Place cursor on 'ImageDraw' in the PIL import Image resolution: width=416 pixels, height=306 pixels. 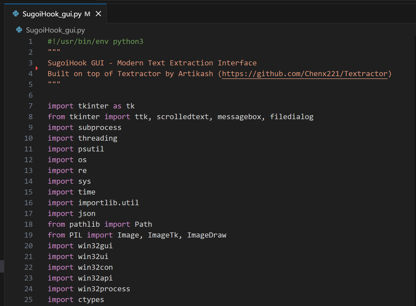tap(207, 235)
